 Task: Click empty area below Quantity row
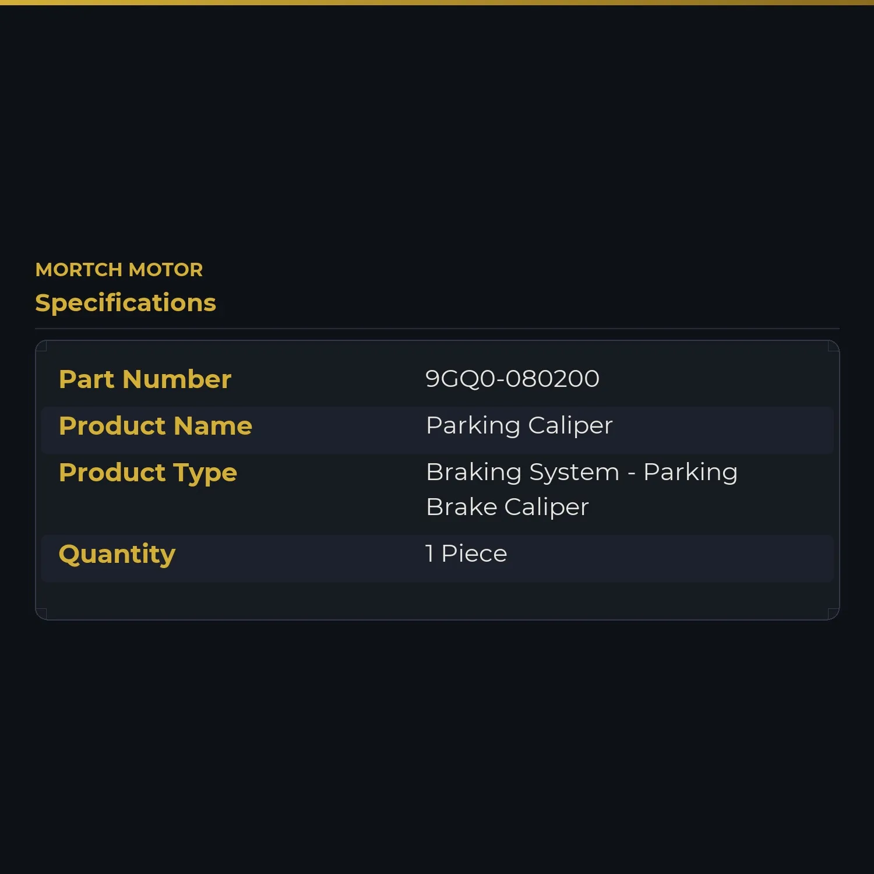(437, 600)
